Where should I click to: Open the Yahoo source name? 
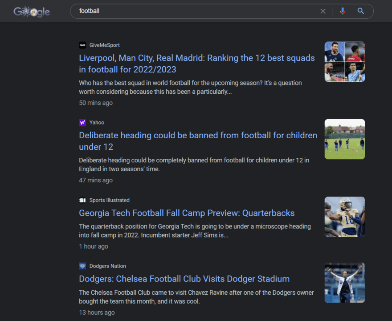[97, 123]
